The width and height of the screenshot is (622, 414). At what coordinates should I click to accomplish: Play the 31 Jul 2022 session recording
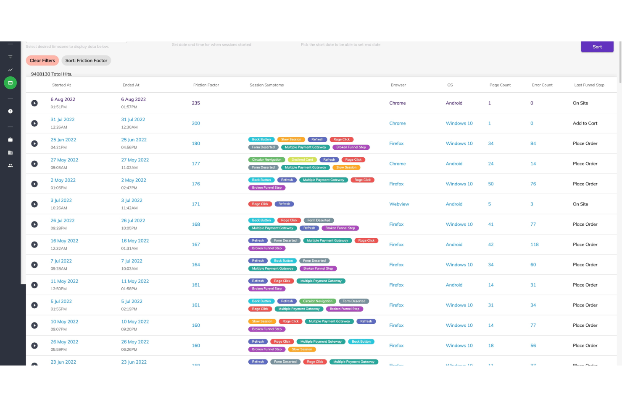34,123
